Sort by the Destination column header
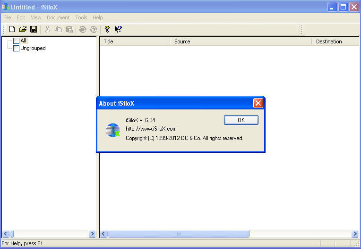The height and width of the screenshot is (249, 361). [335, 41]
